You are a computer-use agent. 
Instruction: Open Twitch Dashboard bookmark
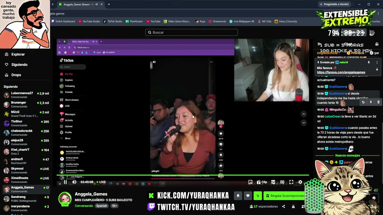[63, 21]
